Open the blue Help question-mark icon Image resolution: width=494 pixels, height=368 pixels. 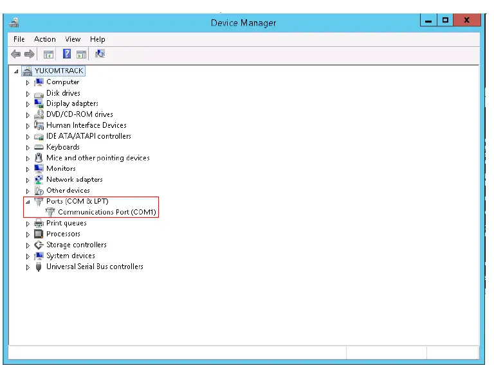click(67, 54)
